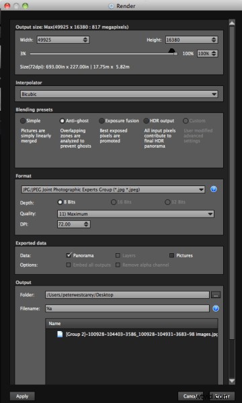Click the scrollbar up arrow
The width and height of the screenshot is (242, 403).
click(232, 23)
